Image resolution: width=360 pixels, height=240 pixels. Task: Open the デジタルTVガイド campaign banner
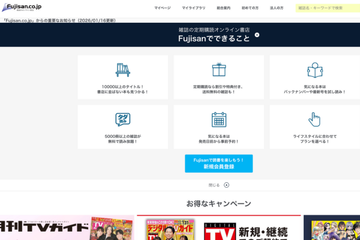pyautogui.click(x=219, y=227)
